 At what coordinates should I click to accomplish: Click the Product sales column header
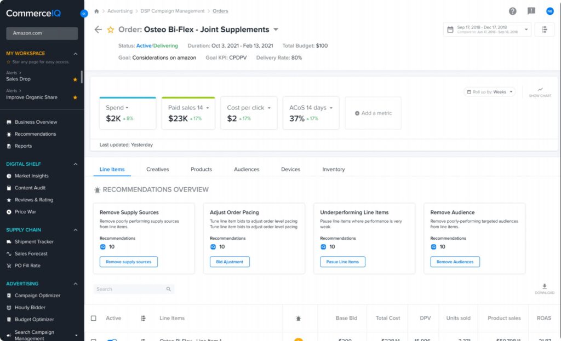[504, 318]
